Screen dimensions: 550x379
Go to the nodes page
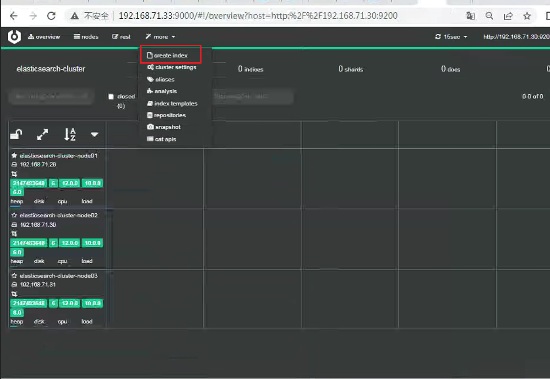(x=86, y=37)
